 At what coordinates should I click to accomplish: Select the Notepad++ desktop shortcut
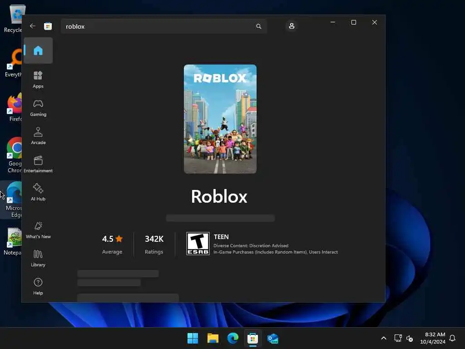coord(13,241)
